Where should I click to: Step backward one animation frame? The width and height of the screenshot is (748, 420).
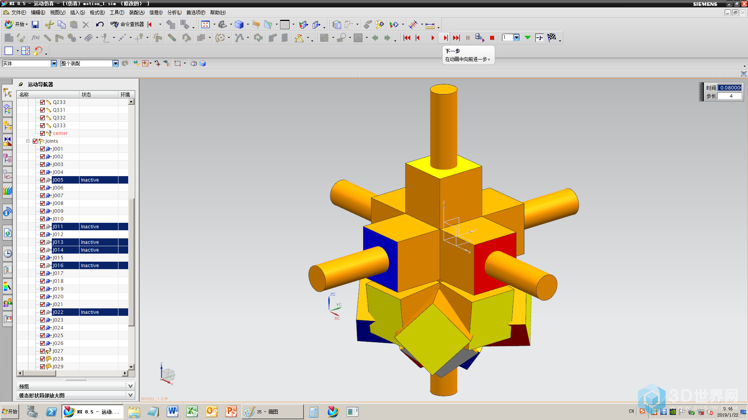[418, 38]
